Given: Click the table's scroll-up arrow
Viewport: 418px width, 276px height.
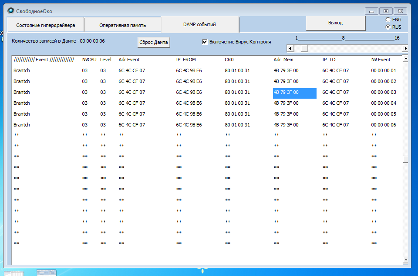Looking at the screenshot, I should click(405, 58).
